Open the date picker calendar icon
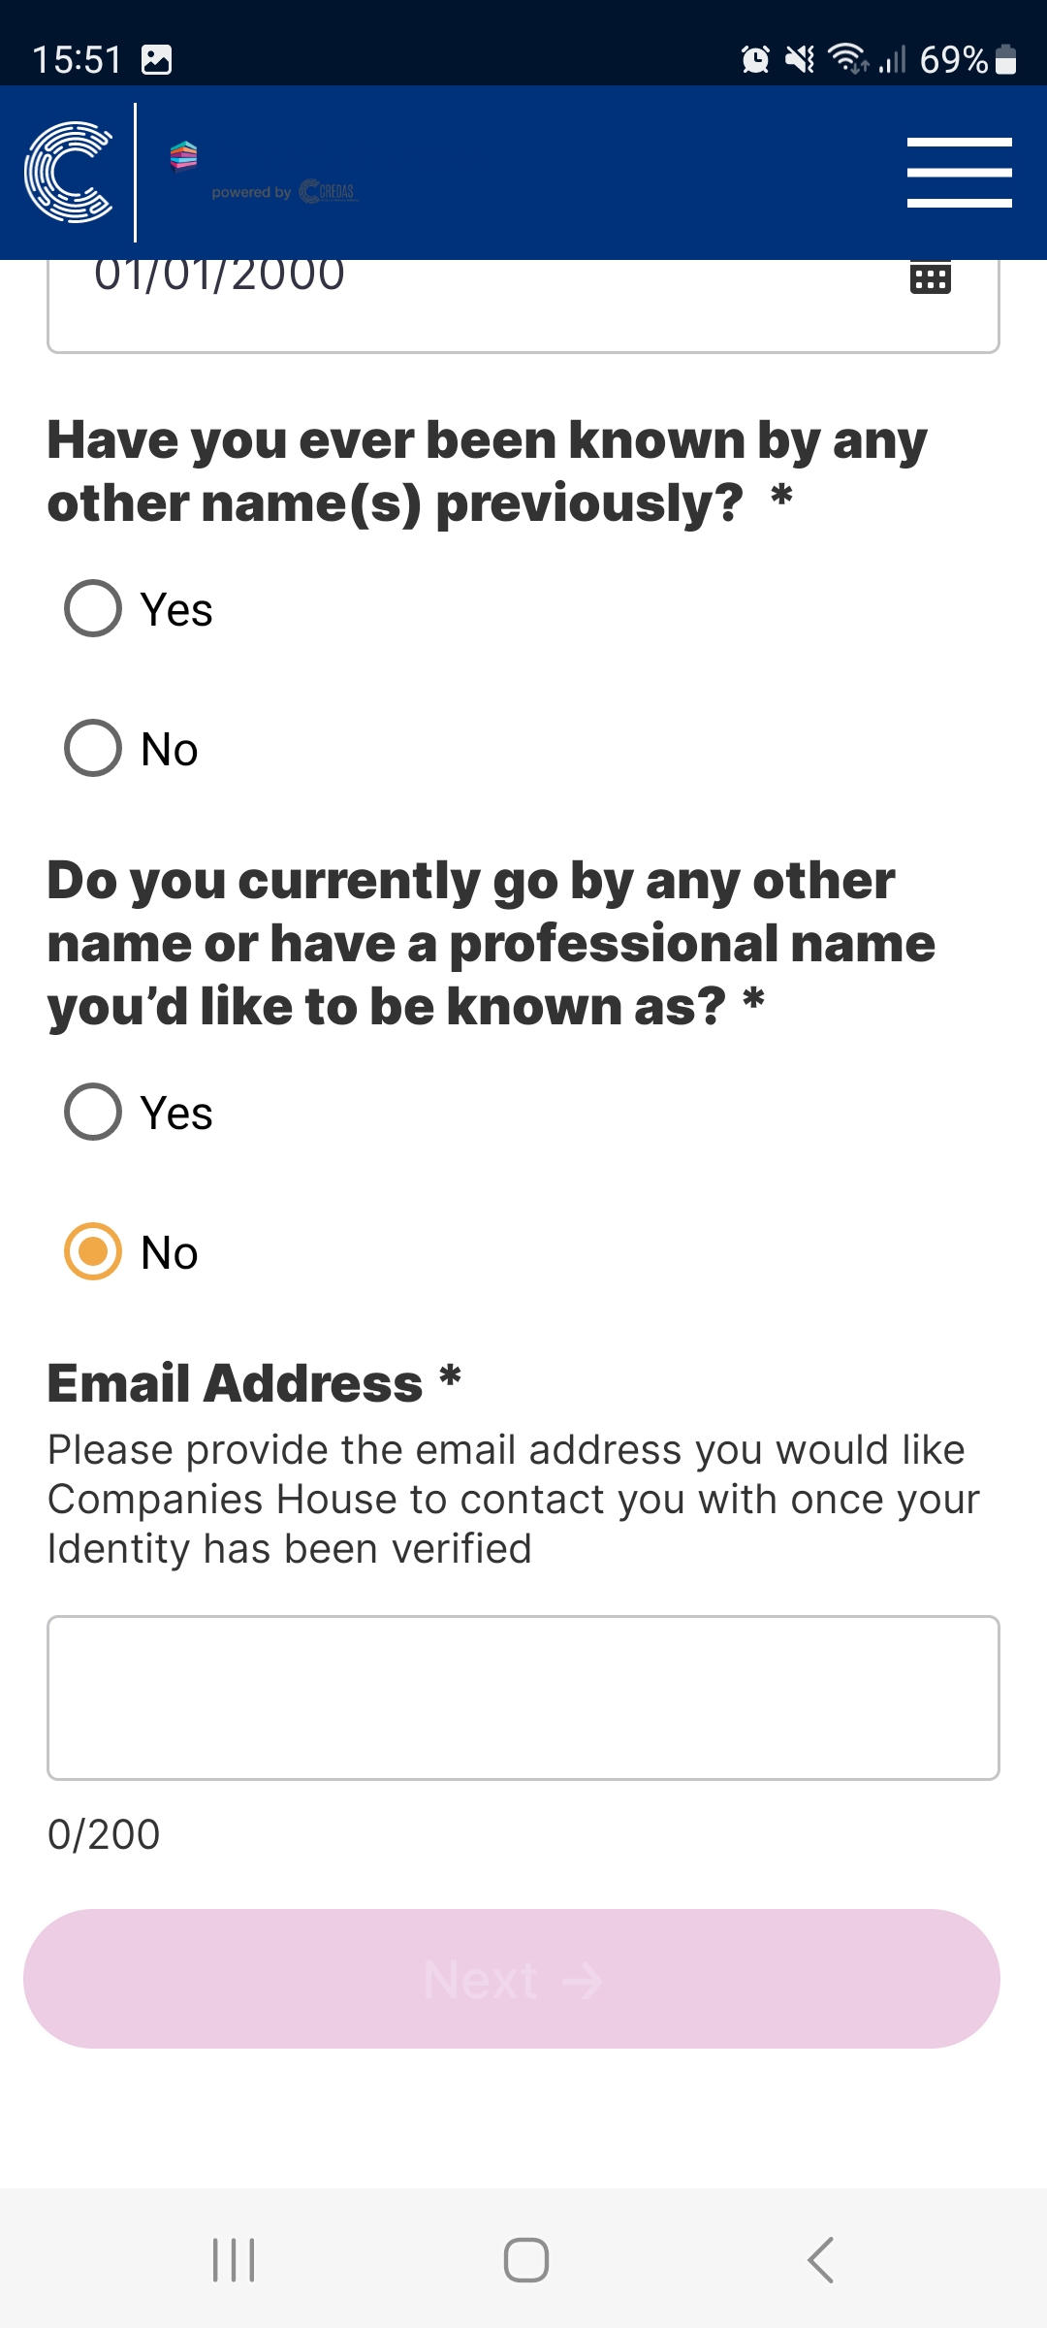The image size is (1047, 2328). coord(930,278)
